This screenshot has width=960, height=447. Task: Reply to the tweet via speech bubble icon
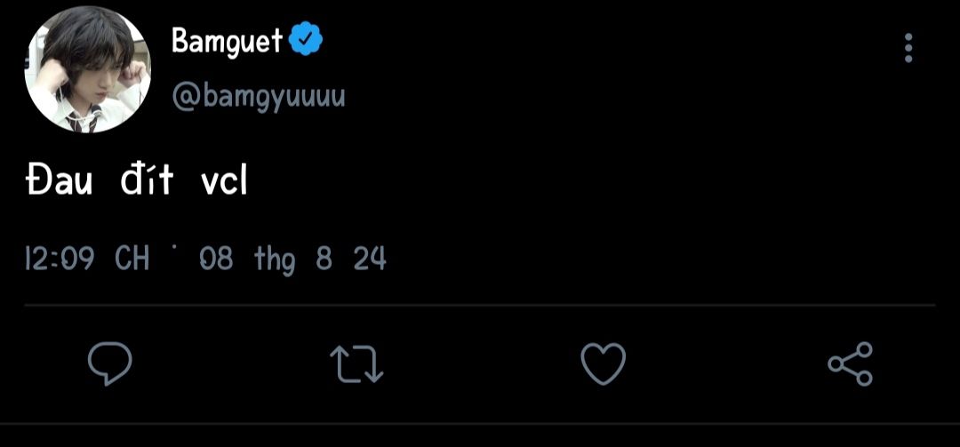110,363
